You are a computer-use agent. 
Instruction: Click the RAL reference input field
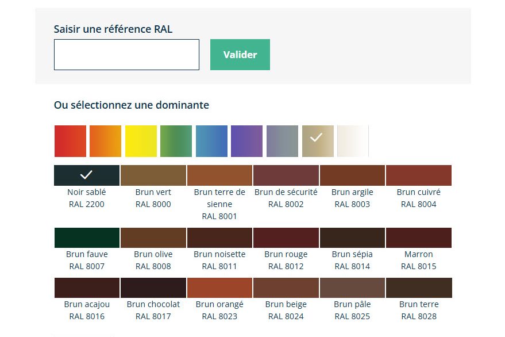(x=126, y=55)
